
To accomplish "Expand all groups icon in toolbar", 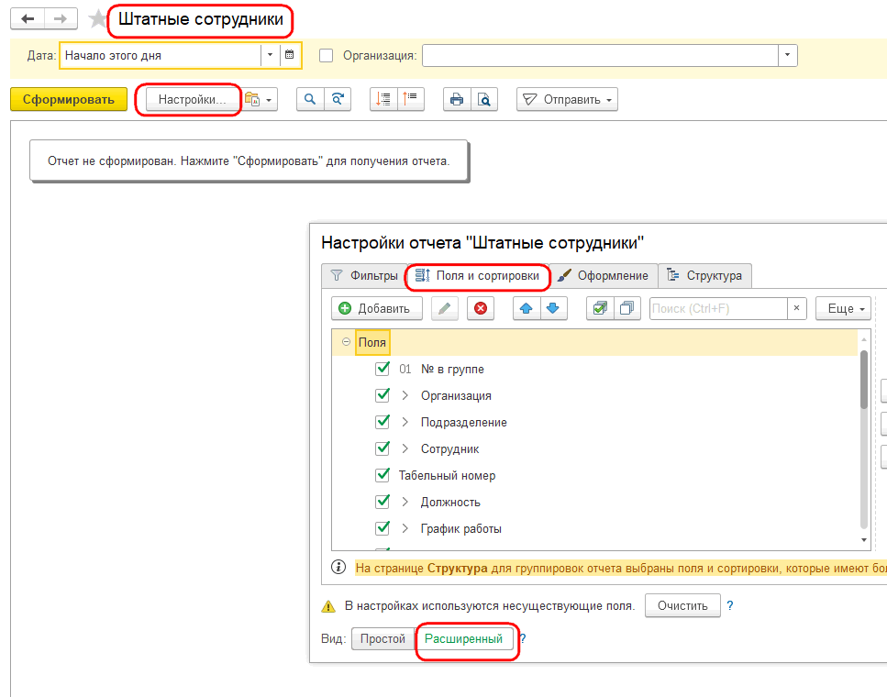I will click(x=383, y=100).
